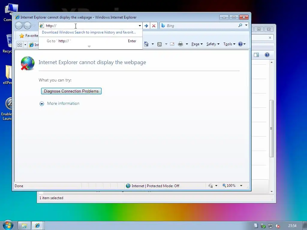Image resolution: width=307 pixels, height=230 pixels.
Task: Click the 100% zoom level button
Action: click(229, 186)
